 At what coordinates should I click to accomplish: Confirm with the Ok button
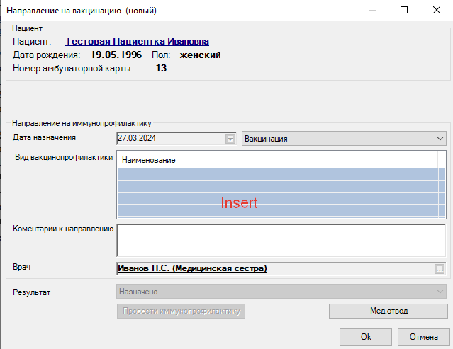click(x=366, y=337)
